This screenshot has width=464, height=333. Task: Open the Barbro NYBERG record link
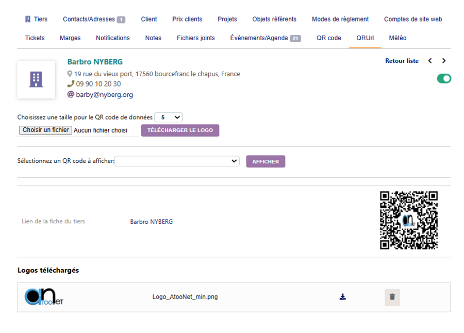point(151,222)
